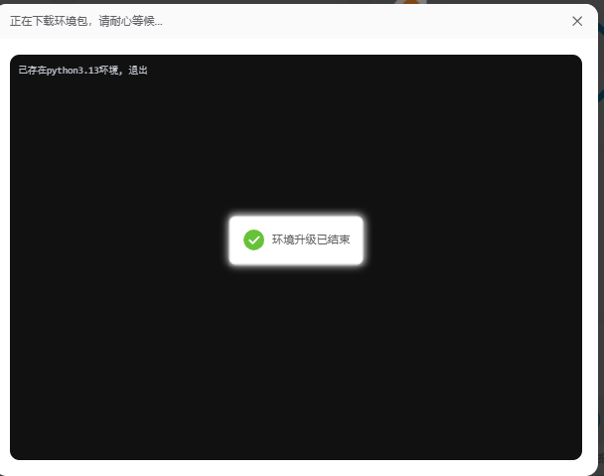604x476 pixels.
Task: Click the 已存在python3.13环境 log line
Action: (82, 71)
